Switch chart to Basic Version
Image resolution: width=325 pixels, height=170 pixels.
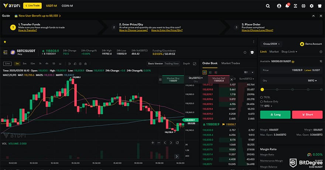(155, 63)
